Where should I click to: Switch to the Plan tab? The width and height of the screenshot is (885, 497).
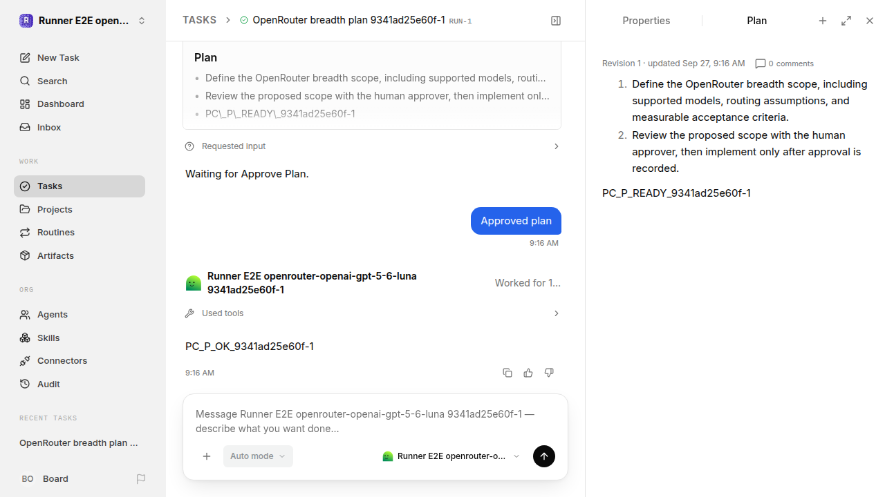[x=756, y=21]
